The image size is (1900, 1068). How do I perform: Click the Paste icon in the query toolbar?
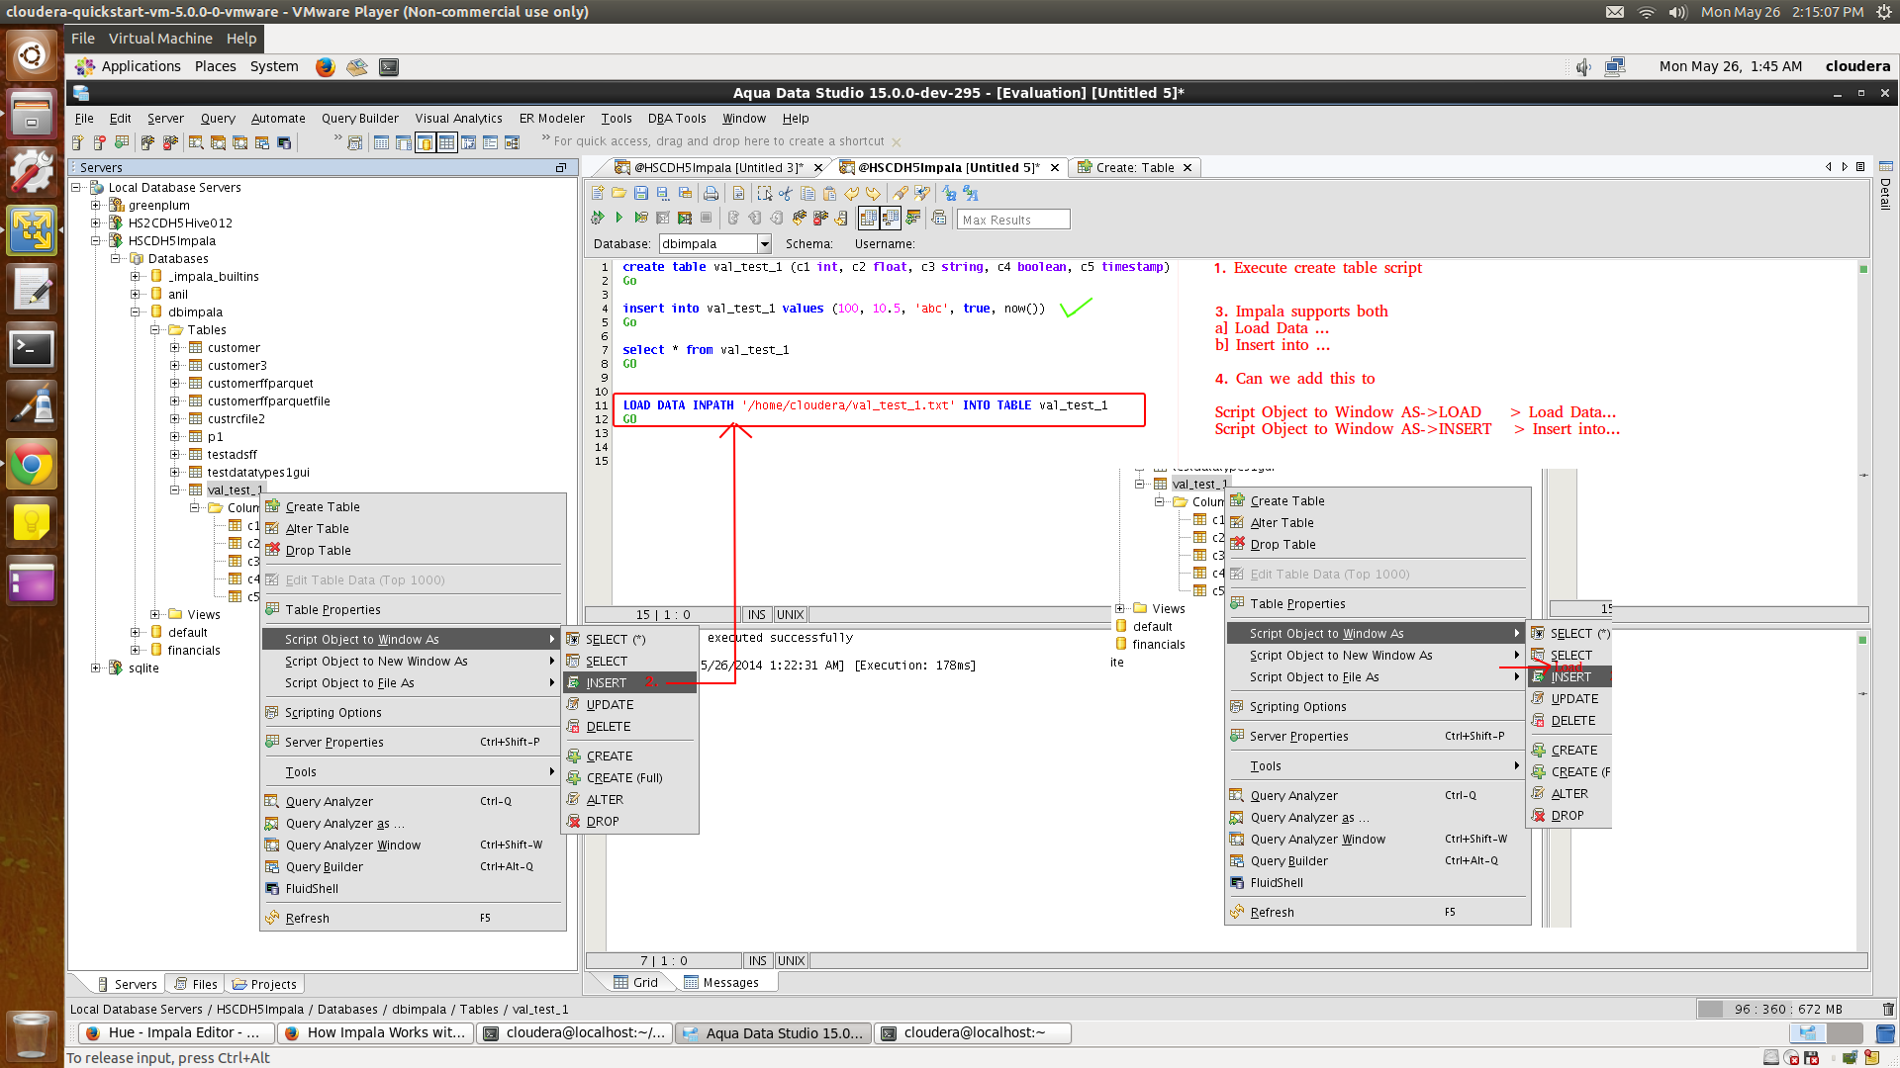(x=829, y=194)
